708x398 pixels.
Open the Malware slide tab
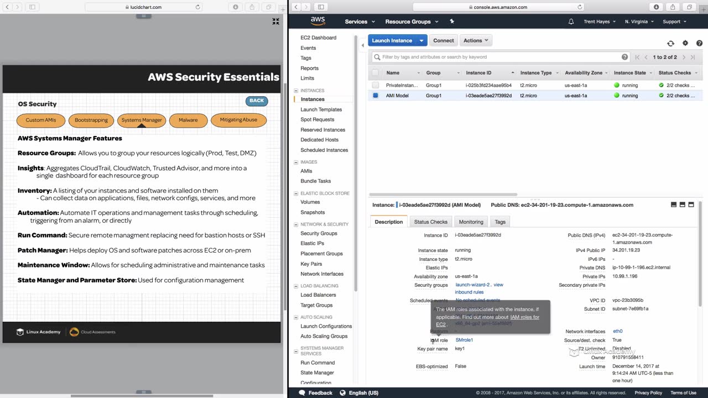188,120
